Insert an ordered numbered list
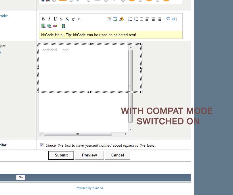 point(136,19)
